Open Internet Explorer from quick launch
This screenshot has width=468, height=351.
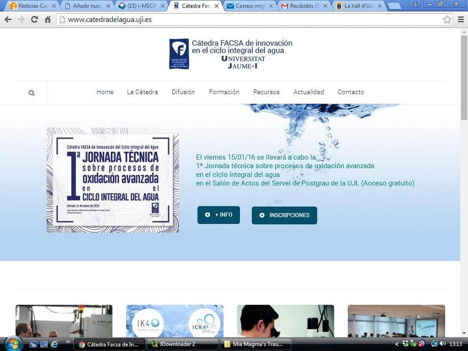click(54, 344)
